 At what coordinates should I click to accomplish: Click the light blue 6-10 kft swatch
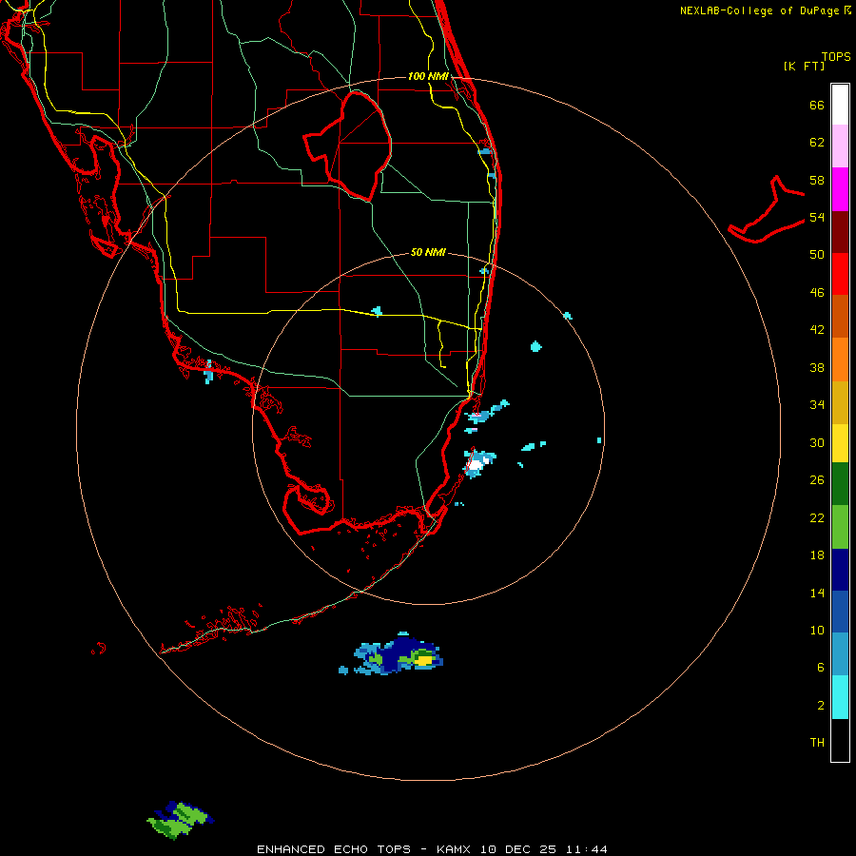[x=840, y=654]
